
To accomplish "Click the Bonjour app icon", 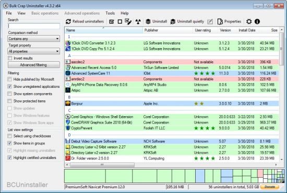I will coord(68,104).
